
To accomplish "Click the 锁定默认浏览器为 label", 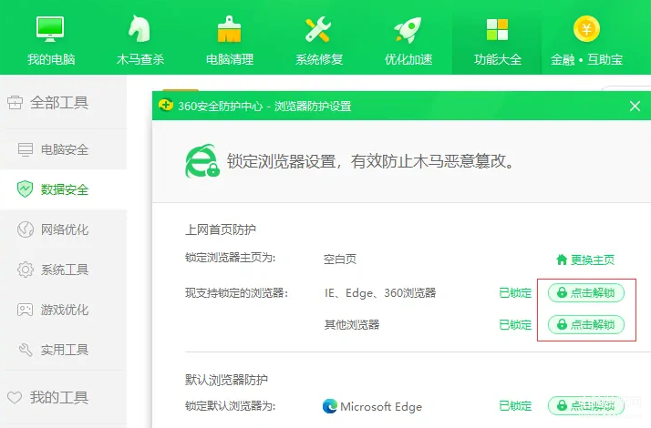I will click(x=231, y=405).
